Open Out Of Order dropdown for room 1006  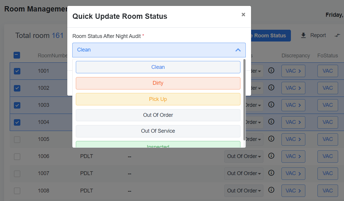tap(244, 156)
